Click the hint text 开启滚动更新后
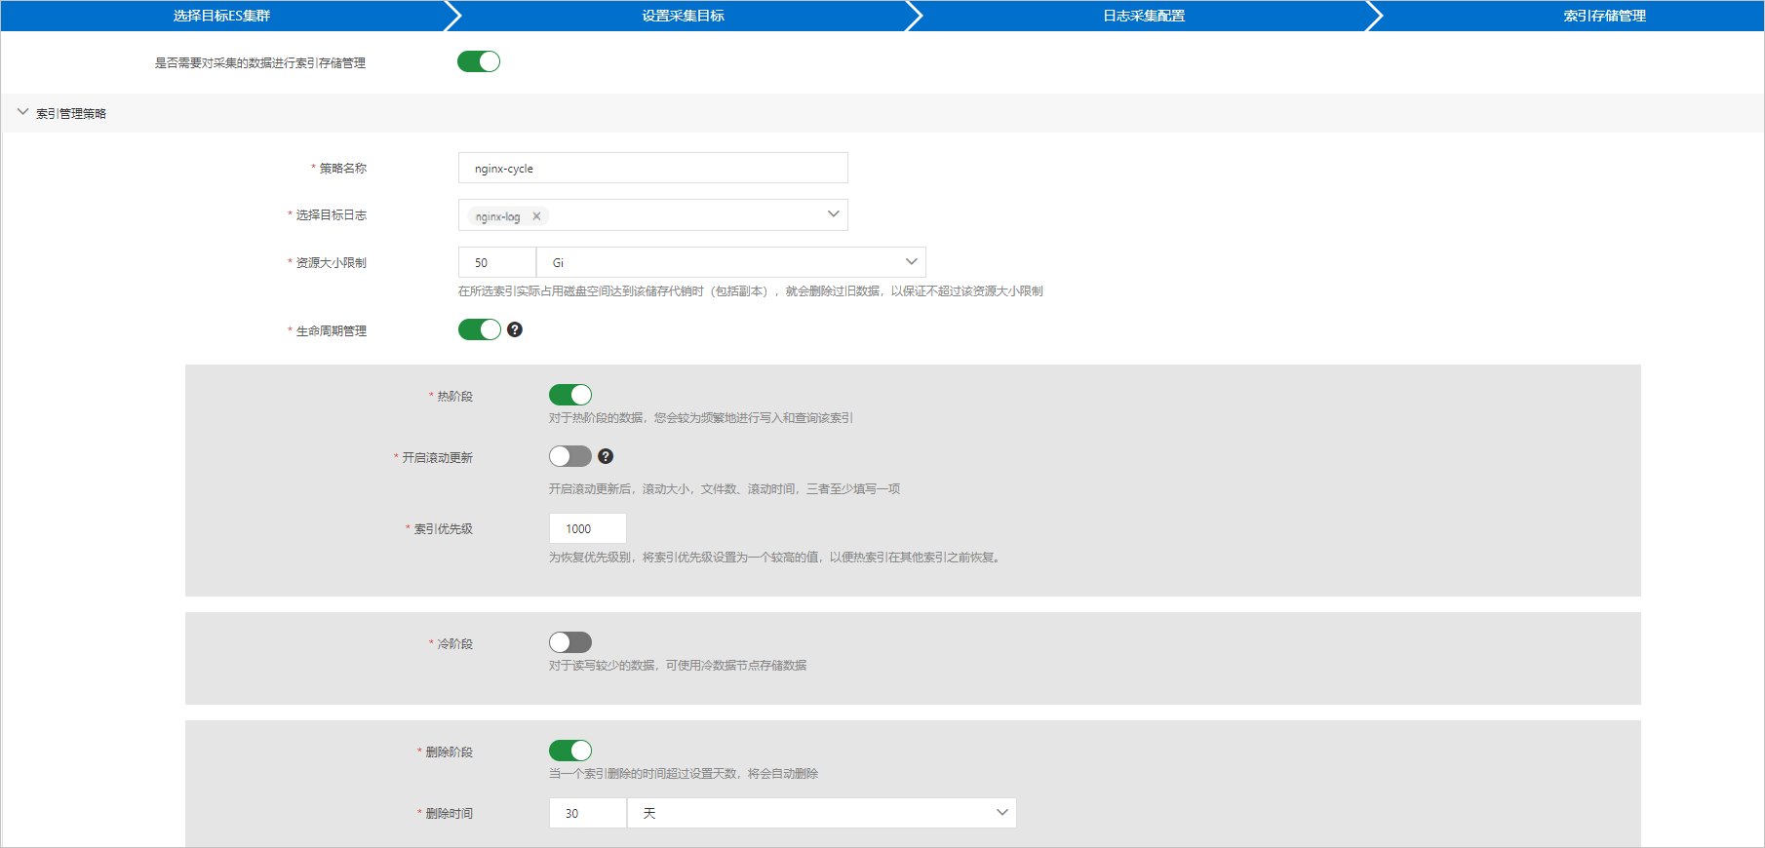Image resolution: width=1765 pixels, height=848 pixels. coord(725,488)
